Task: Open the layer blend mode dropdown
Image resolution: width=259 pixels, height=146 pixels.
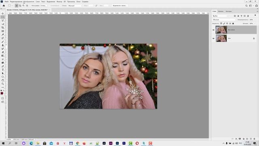Action: pos(224,20)
